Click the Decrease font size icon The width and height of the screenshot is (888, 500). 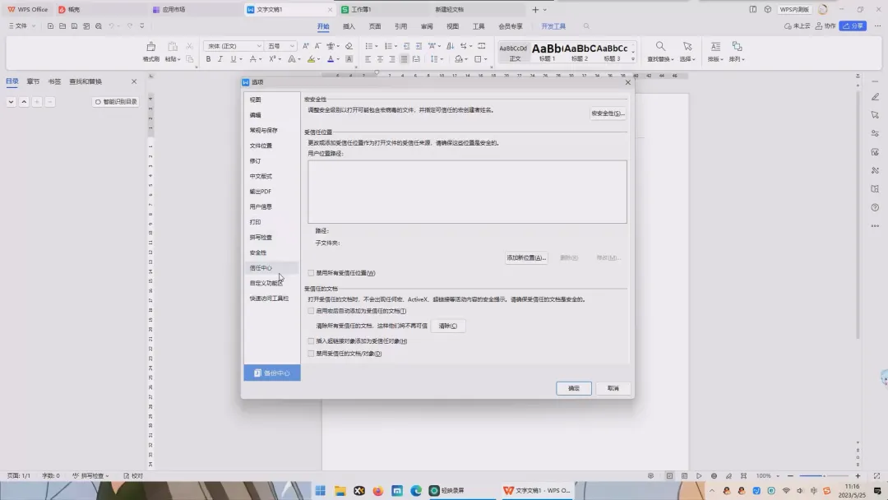[317, 46]
